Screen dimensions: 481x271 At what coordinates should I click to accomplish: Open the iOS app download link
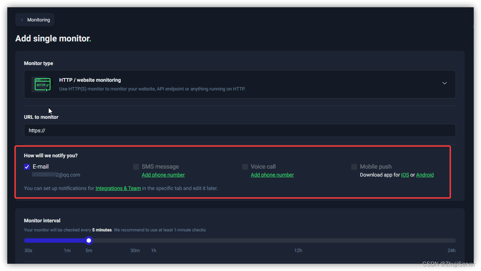pyautogui.click(x=405, y=175)
